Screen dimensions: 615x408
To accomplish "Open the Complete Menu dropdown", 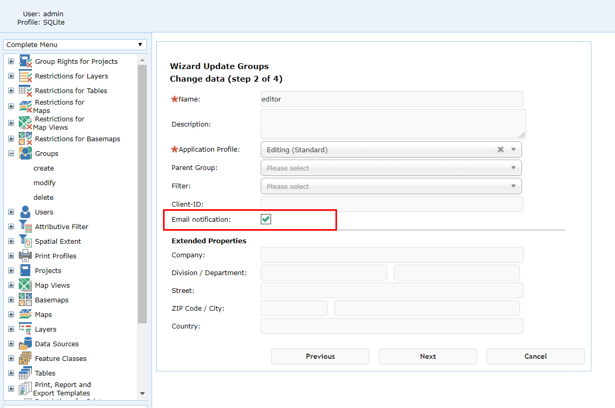I will tap(75, 45).
